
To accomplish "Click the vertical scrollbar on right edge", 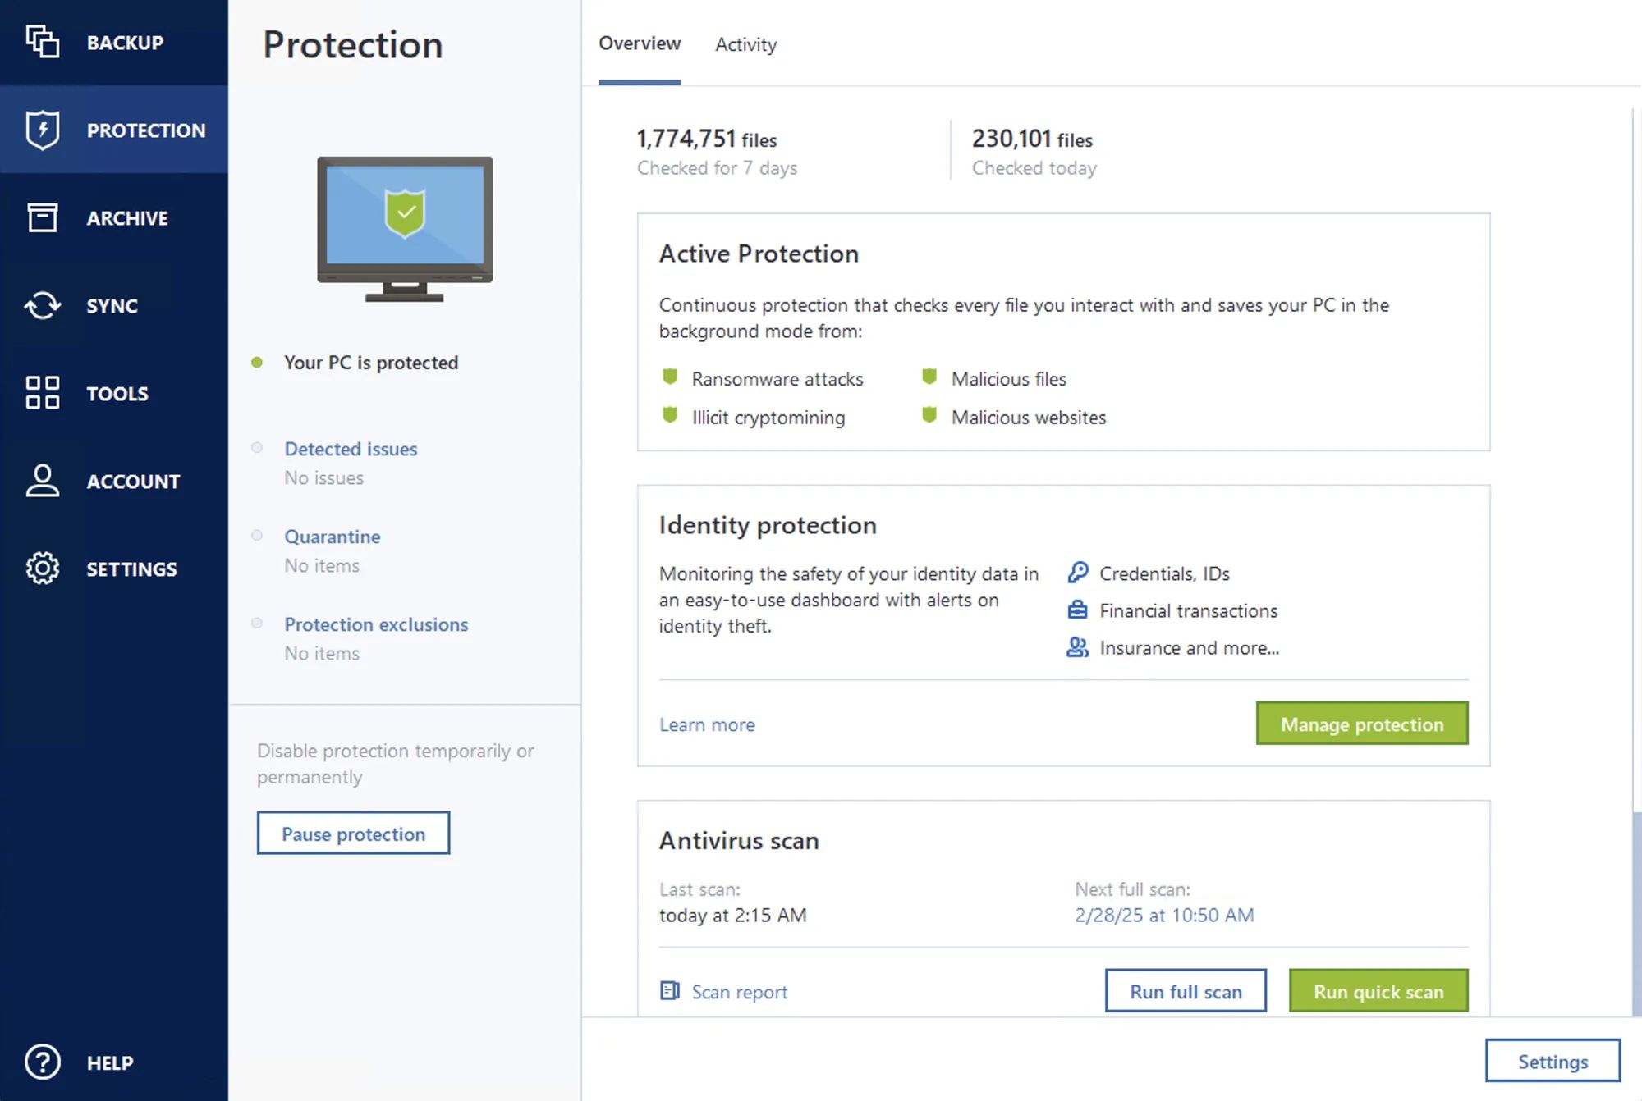I will point(1636,911).
